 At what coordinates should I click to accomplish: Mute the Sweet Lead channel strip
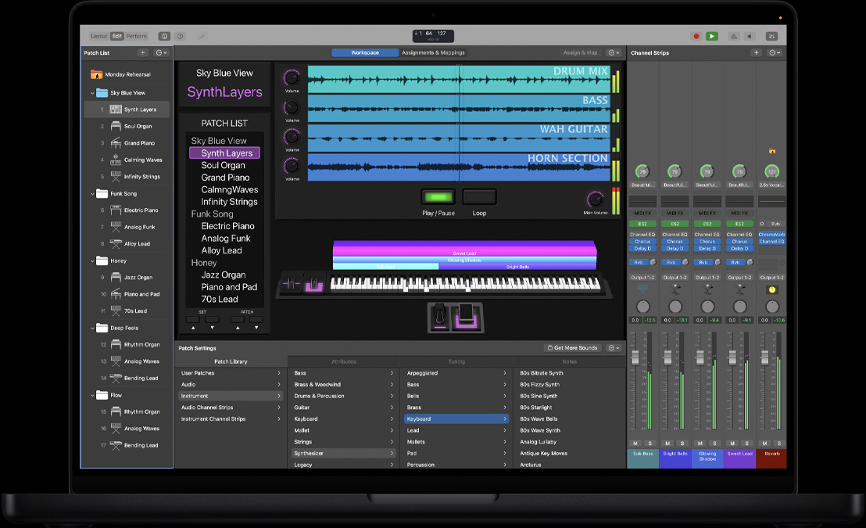pos(732,444)
